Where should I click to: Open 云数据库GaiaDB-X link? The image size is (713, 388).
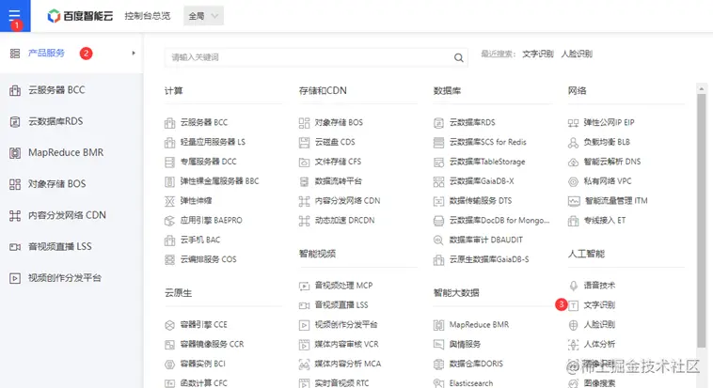pyautogui.click(x=482, y=180)
